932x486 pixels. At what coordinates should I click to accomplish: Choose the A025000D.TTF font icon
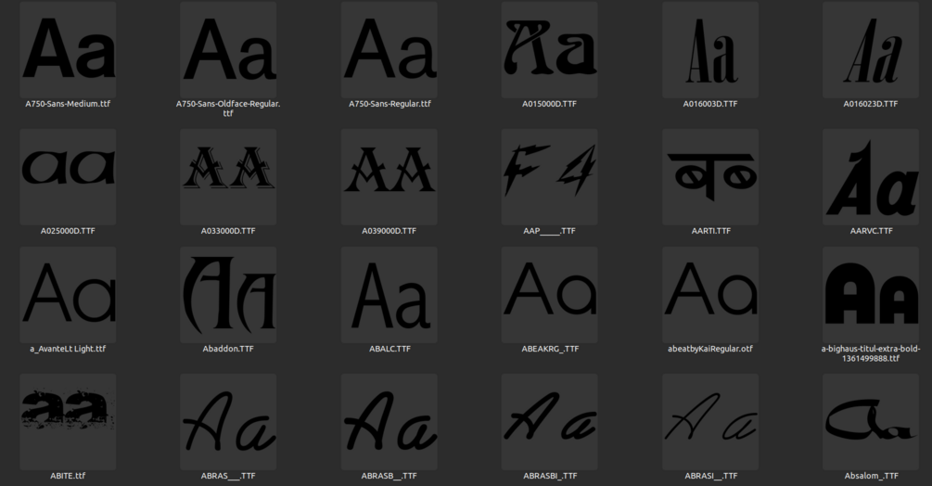tap(68, 177)
